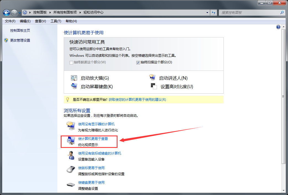This screenshot has width=288, height=195.
Task: Open the address bar history dropdown
Action: [x=207, y=13]
